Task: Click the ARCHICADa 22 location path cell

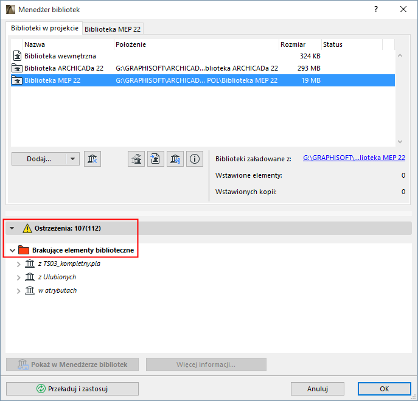Action: point(197,68)
